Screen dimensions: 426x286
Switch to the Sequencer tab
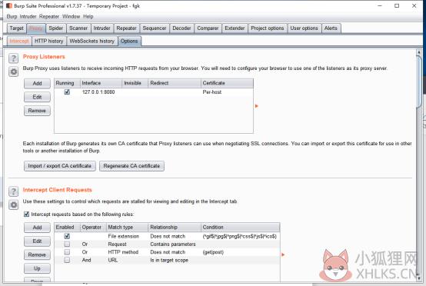point(155,28)
